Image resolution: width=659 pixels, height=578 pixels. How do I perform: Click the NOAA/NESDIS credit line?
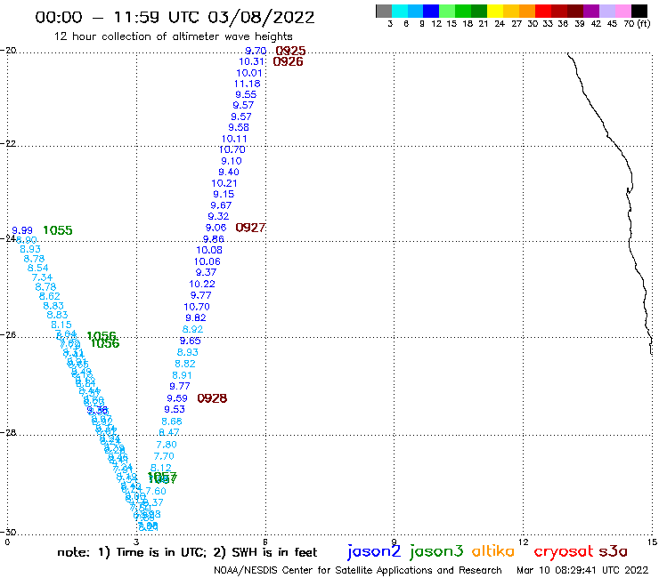358,570
